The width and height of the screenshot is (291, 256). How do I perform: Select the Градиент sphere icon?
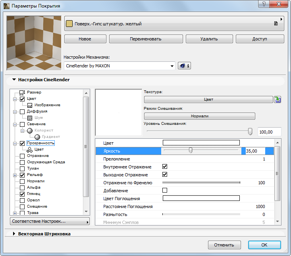pyautogui.click(x=37, y=137)
